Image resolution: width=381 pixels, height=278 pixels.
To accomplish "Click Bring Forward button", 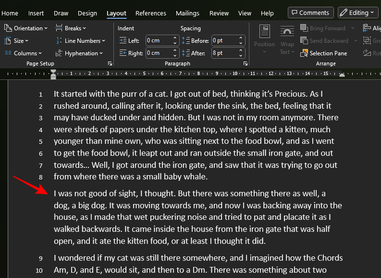I will pos(323,28).
